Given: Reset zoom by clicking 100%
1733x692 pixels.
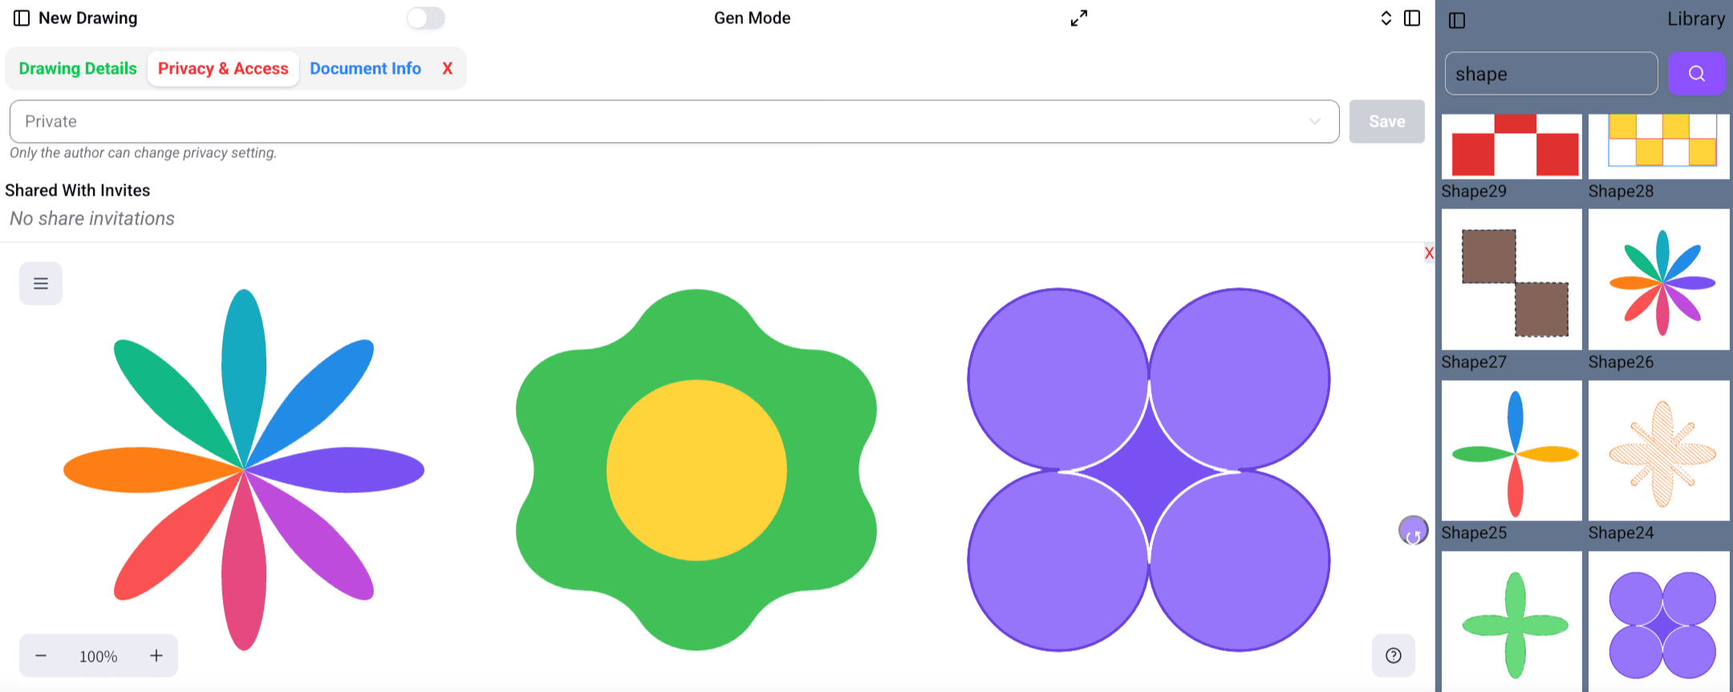Looking at the screenshot, I should (98, 657).
